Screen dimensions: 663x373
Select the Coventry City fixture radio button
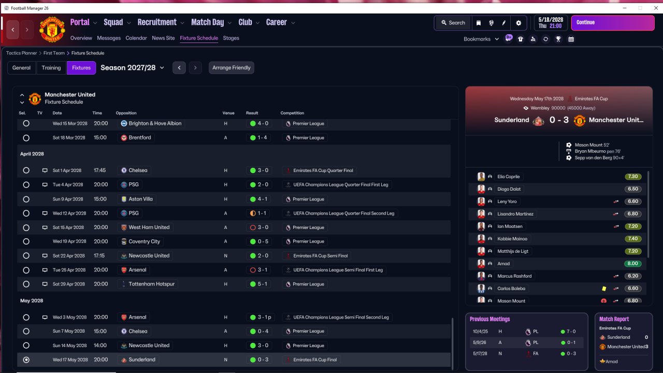(x=26, y=241)
